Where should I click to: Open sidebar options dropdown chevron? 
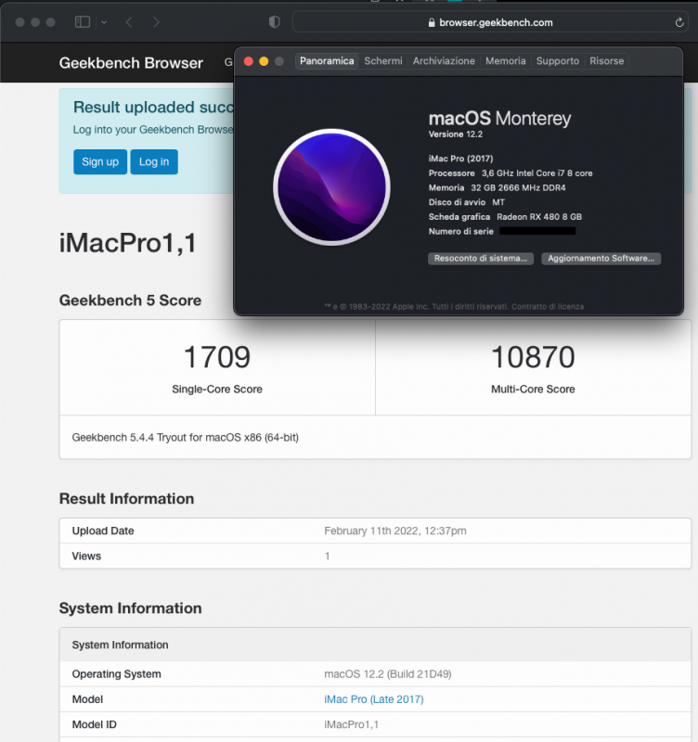click(x=104, y=22)
